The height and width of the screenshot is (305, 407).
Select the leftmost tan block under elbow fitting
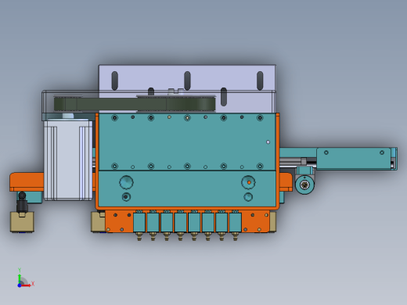click(x=22, y=222)
